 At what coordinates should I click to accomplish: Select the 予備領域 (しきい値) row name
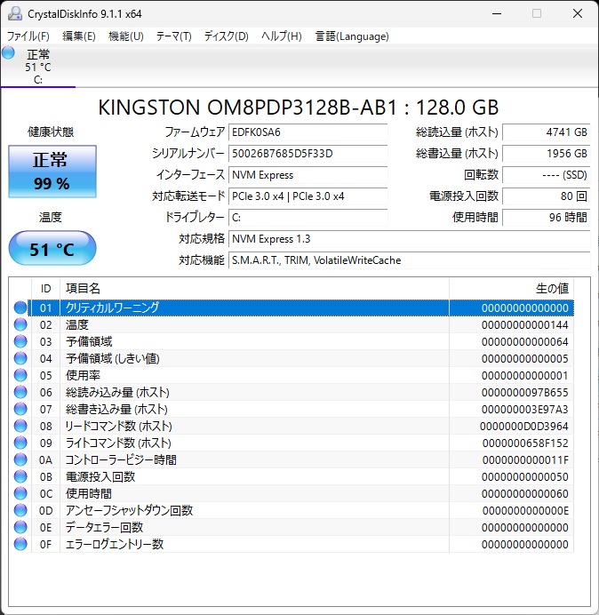click(x=113, y=358)
